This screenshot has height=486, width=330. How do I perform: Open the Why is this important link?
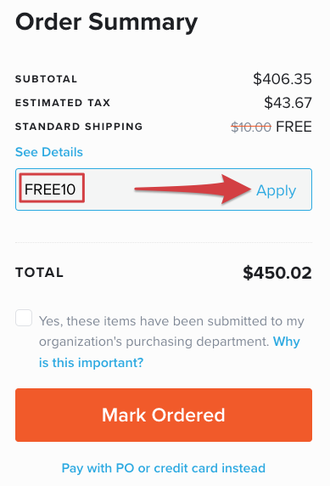pos(92,362)
